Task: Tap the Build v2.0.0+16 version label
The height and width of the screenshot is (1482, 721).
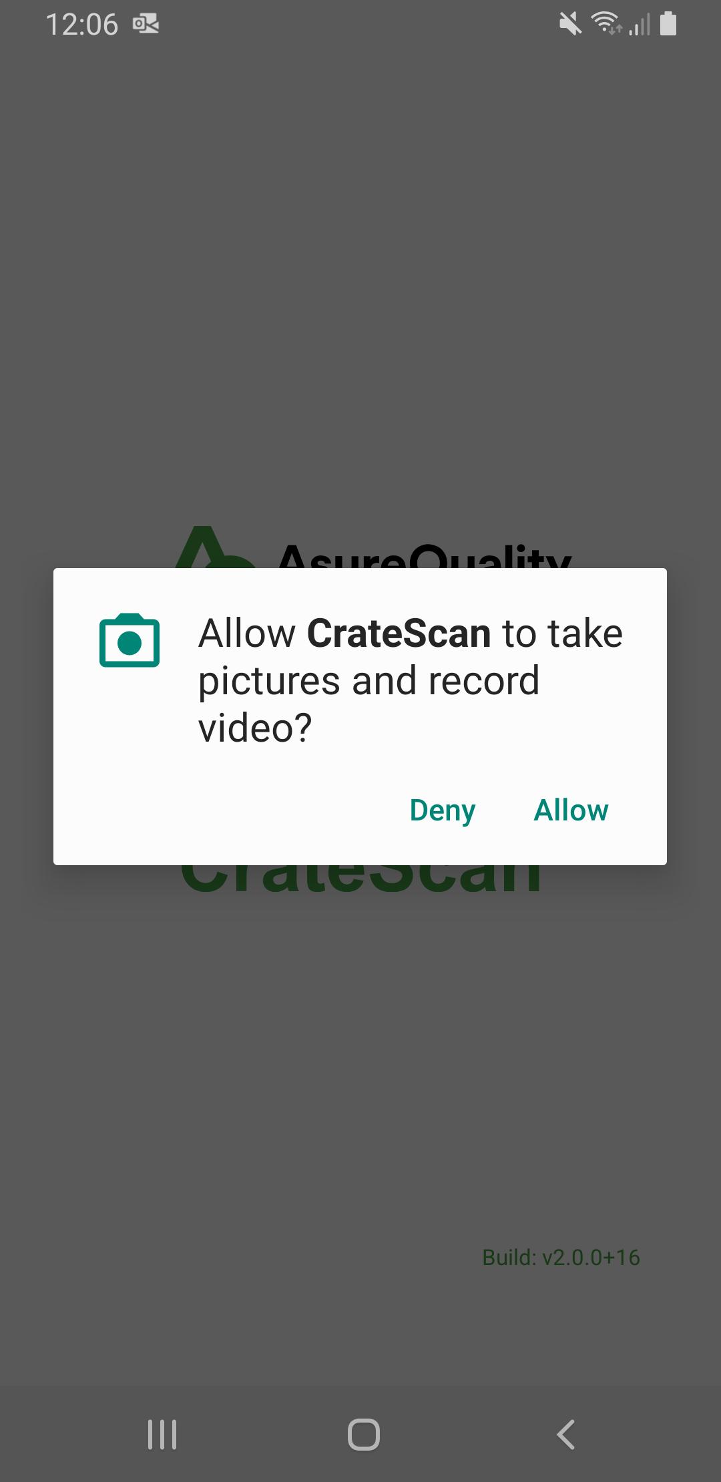Action: pyautogui.click(x=561, y=1257)
